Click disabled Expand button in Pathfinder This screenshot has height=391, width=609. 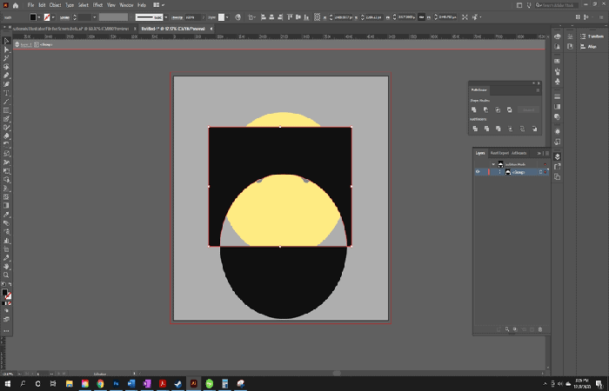coord(528,109)
